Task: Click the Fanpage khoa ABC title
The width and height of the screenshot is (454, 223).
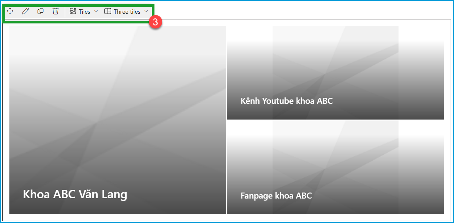Action: (276, 196)
